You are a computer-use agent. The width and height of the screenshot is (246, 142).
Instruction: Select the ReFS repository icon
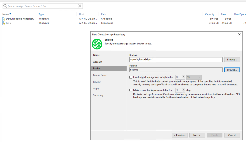click(x=4, y=23)
